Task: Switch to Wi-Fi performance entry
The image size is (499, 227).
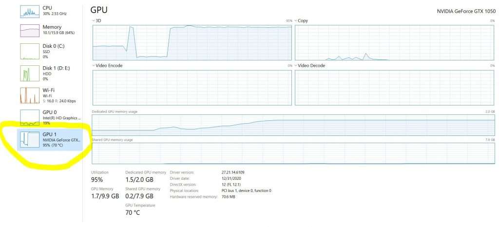Action: click(50, 95)
